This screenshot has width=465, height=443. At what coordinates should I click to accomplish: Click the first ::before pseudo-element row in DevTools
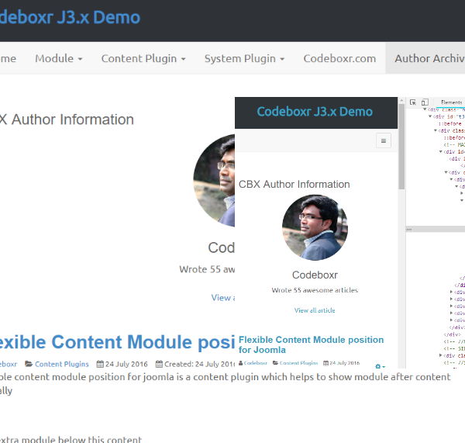pos(449,123)
